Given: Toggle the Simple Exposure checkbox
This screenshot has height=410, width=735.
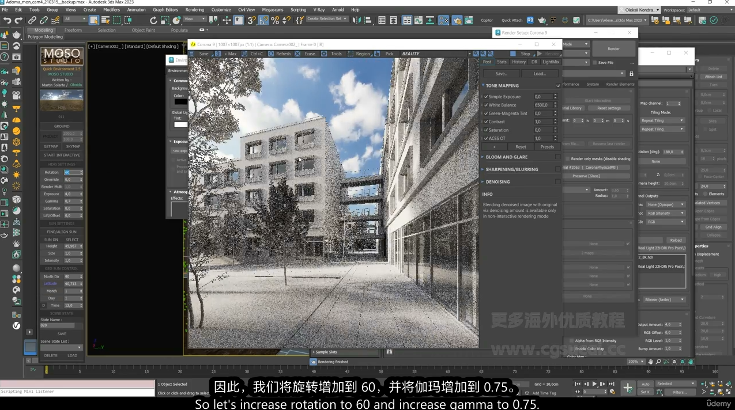Looking at the screenshot, I should [486, 97].
